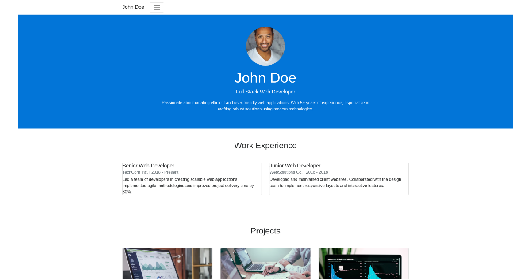Screen dimensions: 531x279
Task: Open the analytics dashboard project thumbnail
Action: click(x=167, y=263)
